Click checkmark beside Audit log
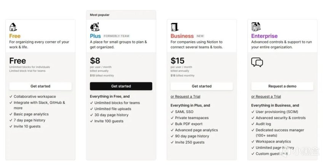Viewport: 329px width, 165px height. tap(253, 124)
